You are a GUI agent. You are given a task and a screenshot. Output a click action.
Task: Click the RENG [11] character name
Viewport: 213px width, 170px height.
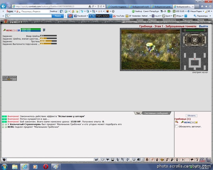pos(12,30)
